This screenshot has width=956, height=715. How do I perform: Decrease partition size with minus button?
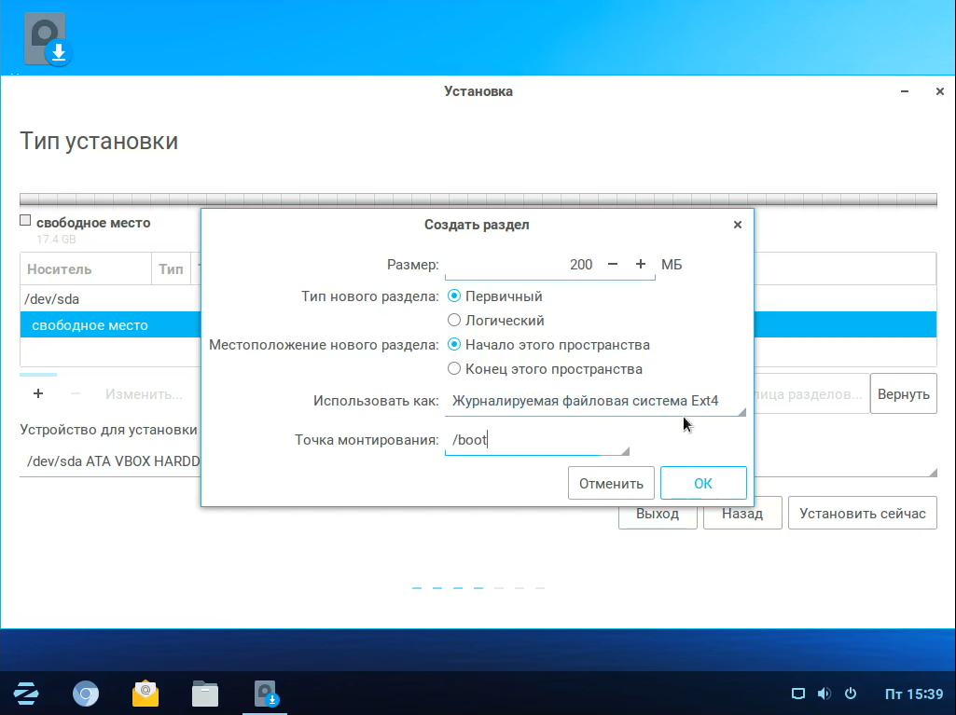[613, 265]
